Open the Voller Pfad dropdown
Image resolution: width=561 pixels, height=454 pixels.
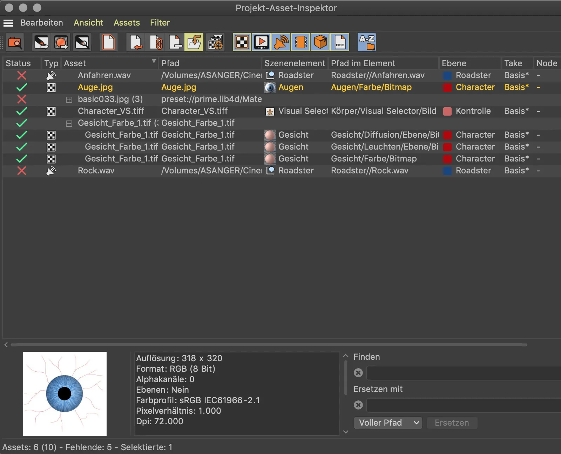tap(387, 423)
